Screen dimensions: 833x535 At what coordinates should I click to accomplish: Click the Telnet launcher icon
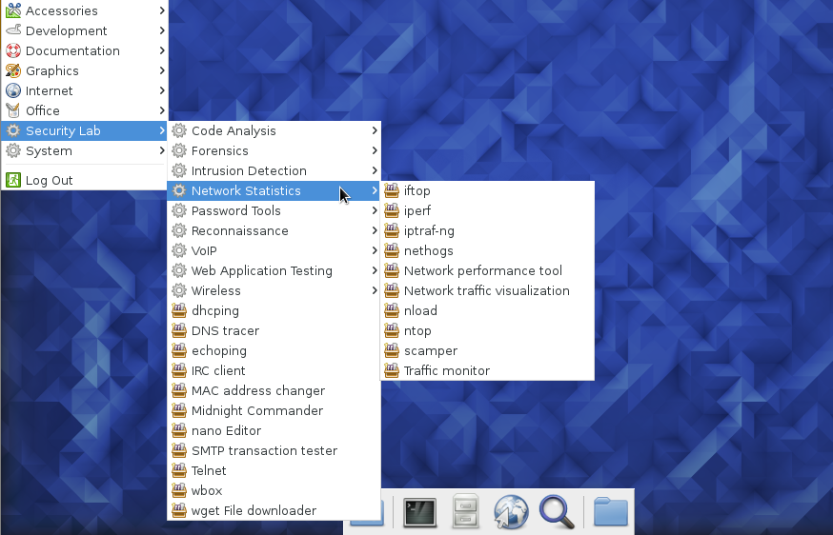[179, 471]
